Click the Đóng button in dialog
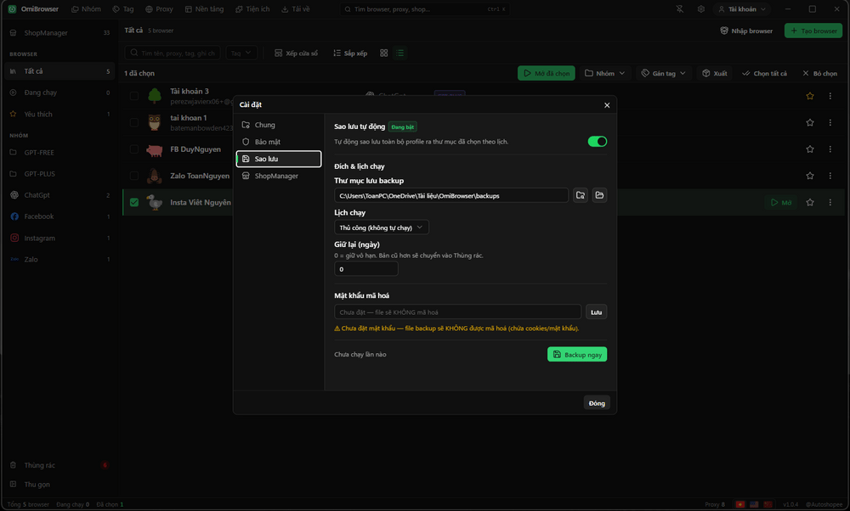 pyautogui.click(x=597, y=403)
